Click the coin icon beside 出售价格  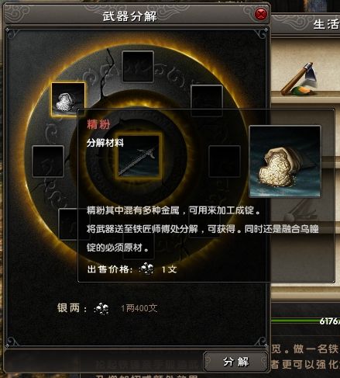[x=146, y=269]
